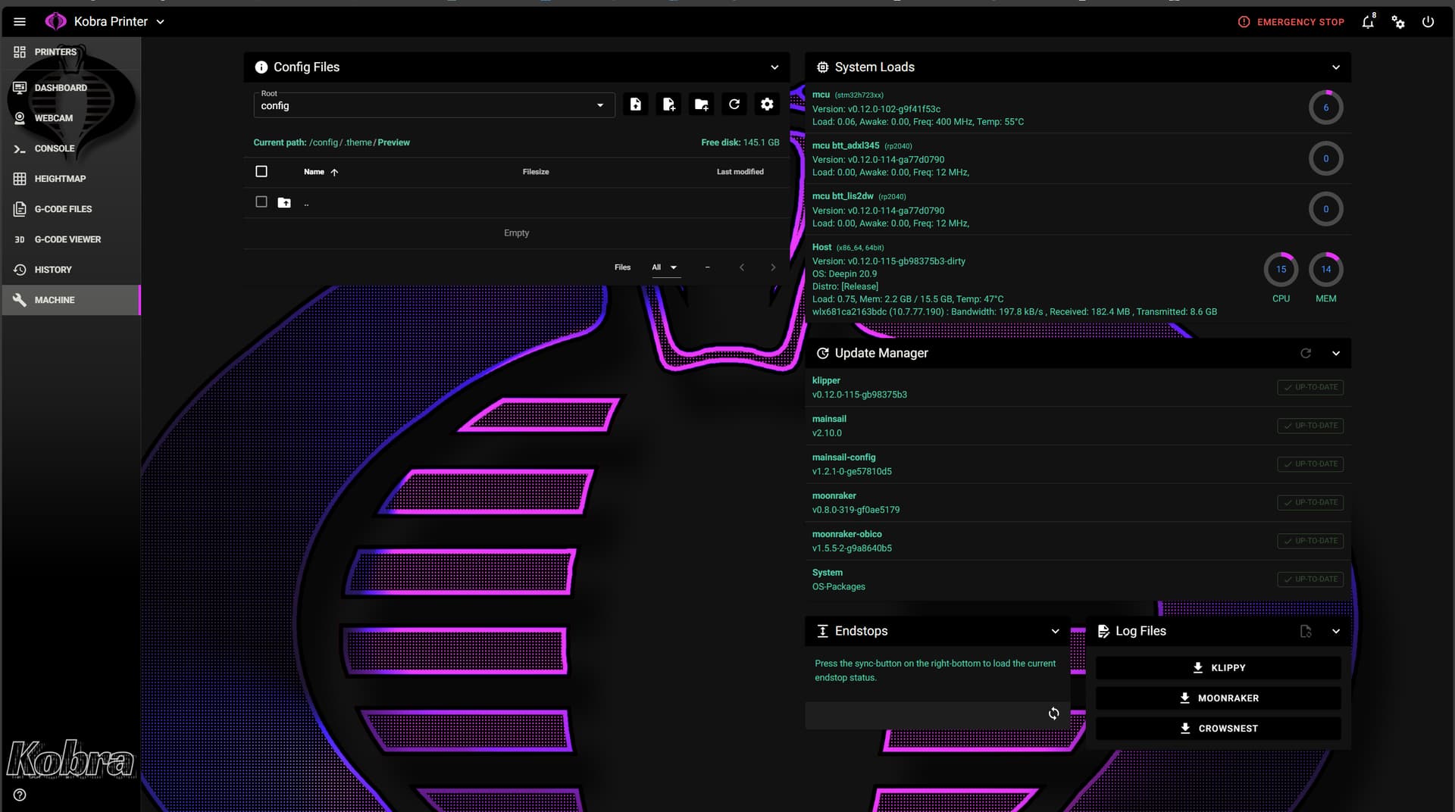Download the Klippy log
The image size is (1455, 812).
[x=1219, y=668]
